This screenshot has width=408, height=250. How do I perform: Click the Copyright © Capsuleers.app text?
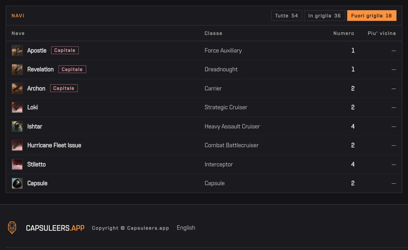[130, 228]
